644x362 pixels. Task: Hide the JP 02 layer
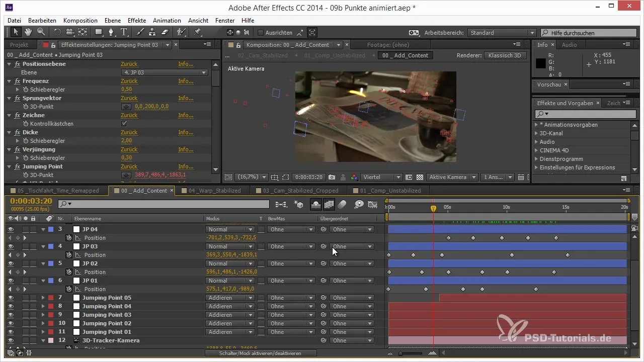point(11,263)
